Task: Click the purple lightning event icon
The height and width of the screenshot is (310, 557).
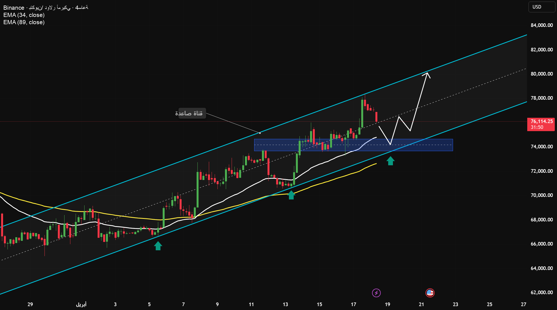Action: (x=376, y=293)
